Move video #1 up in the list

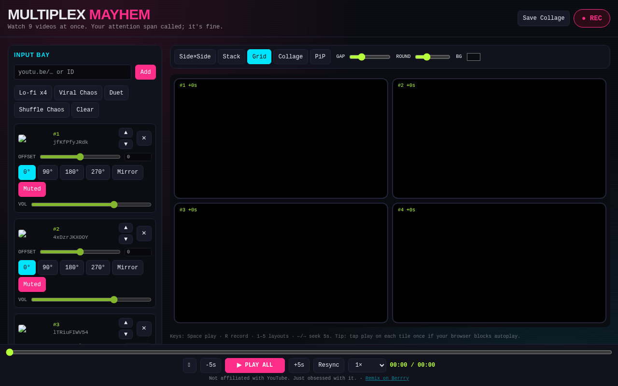126,133
